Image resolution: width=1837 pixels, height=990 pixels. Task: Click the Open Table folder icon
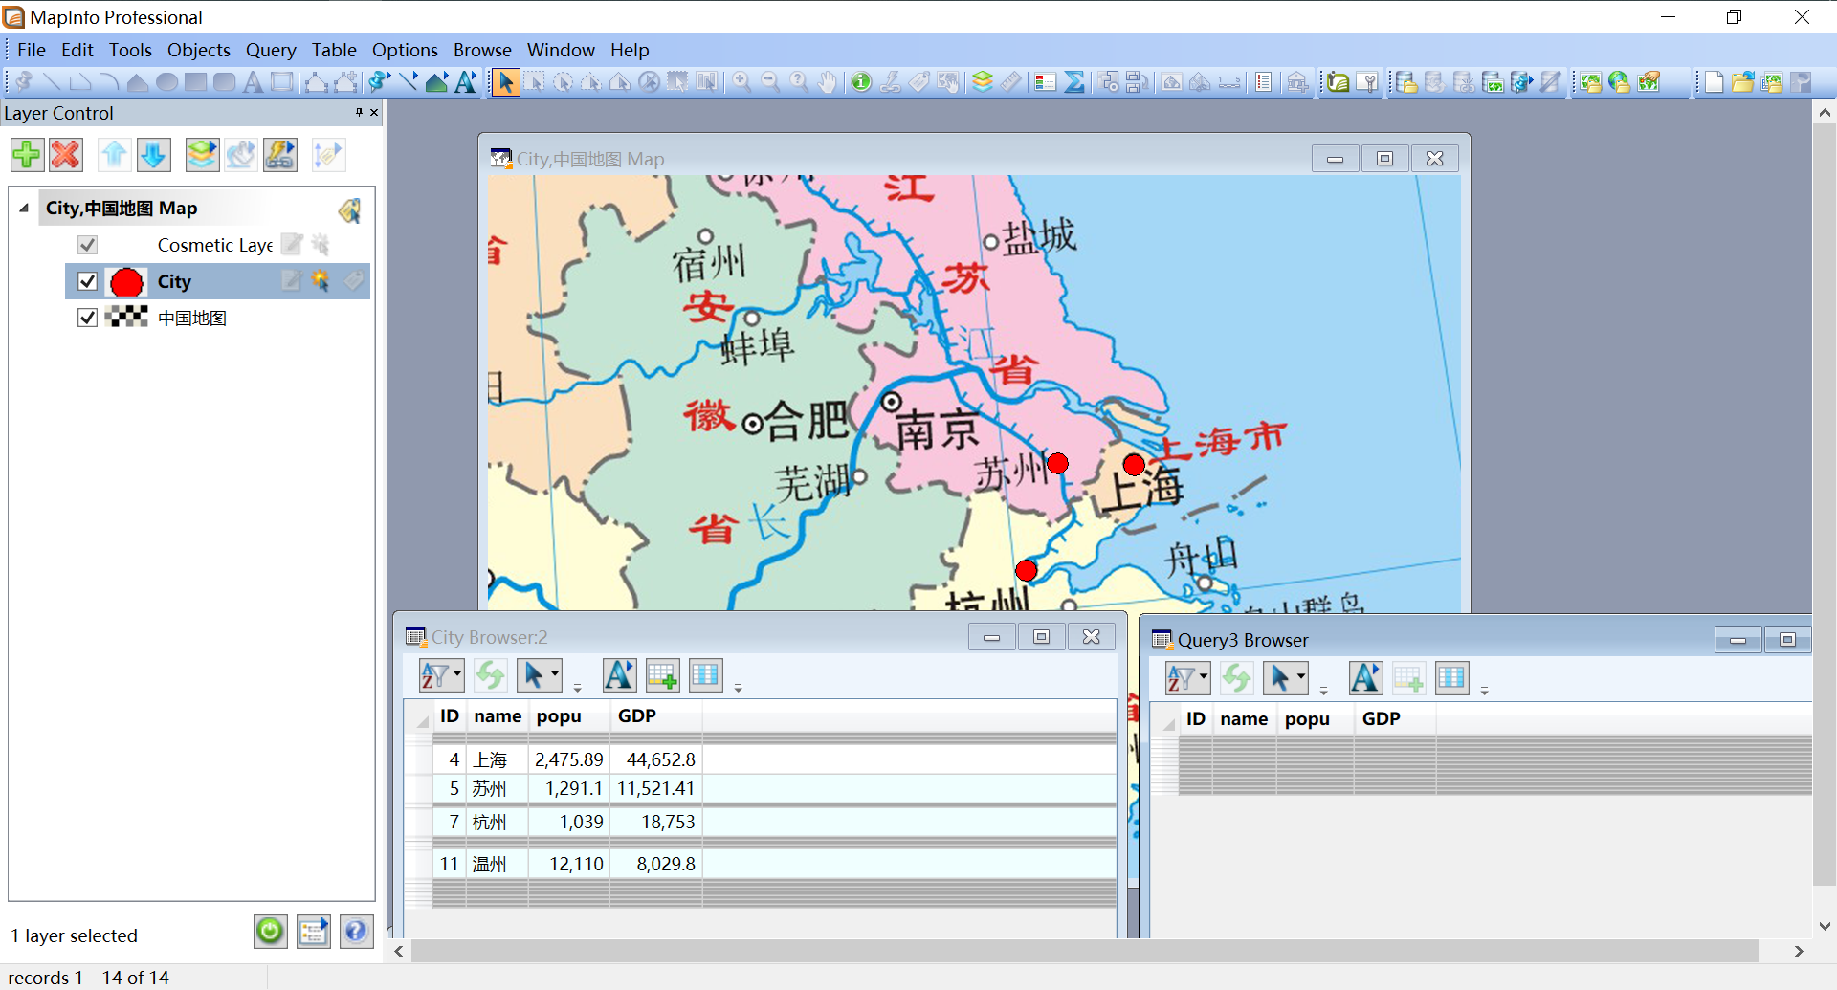[x=1742, y=82]
